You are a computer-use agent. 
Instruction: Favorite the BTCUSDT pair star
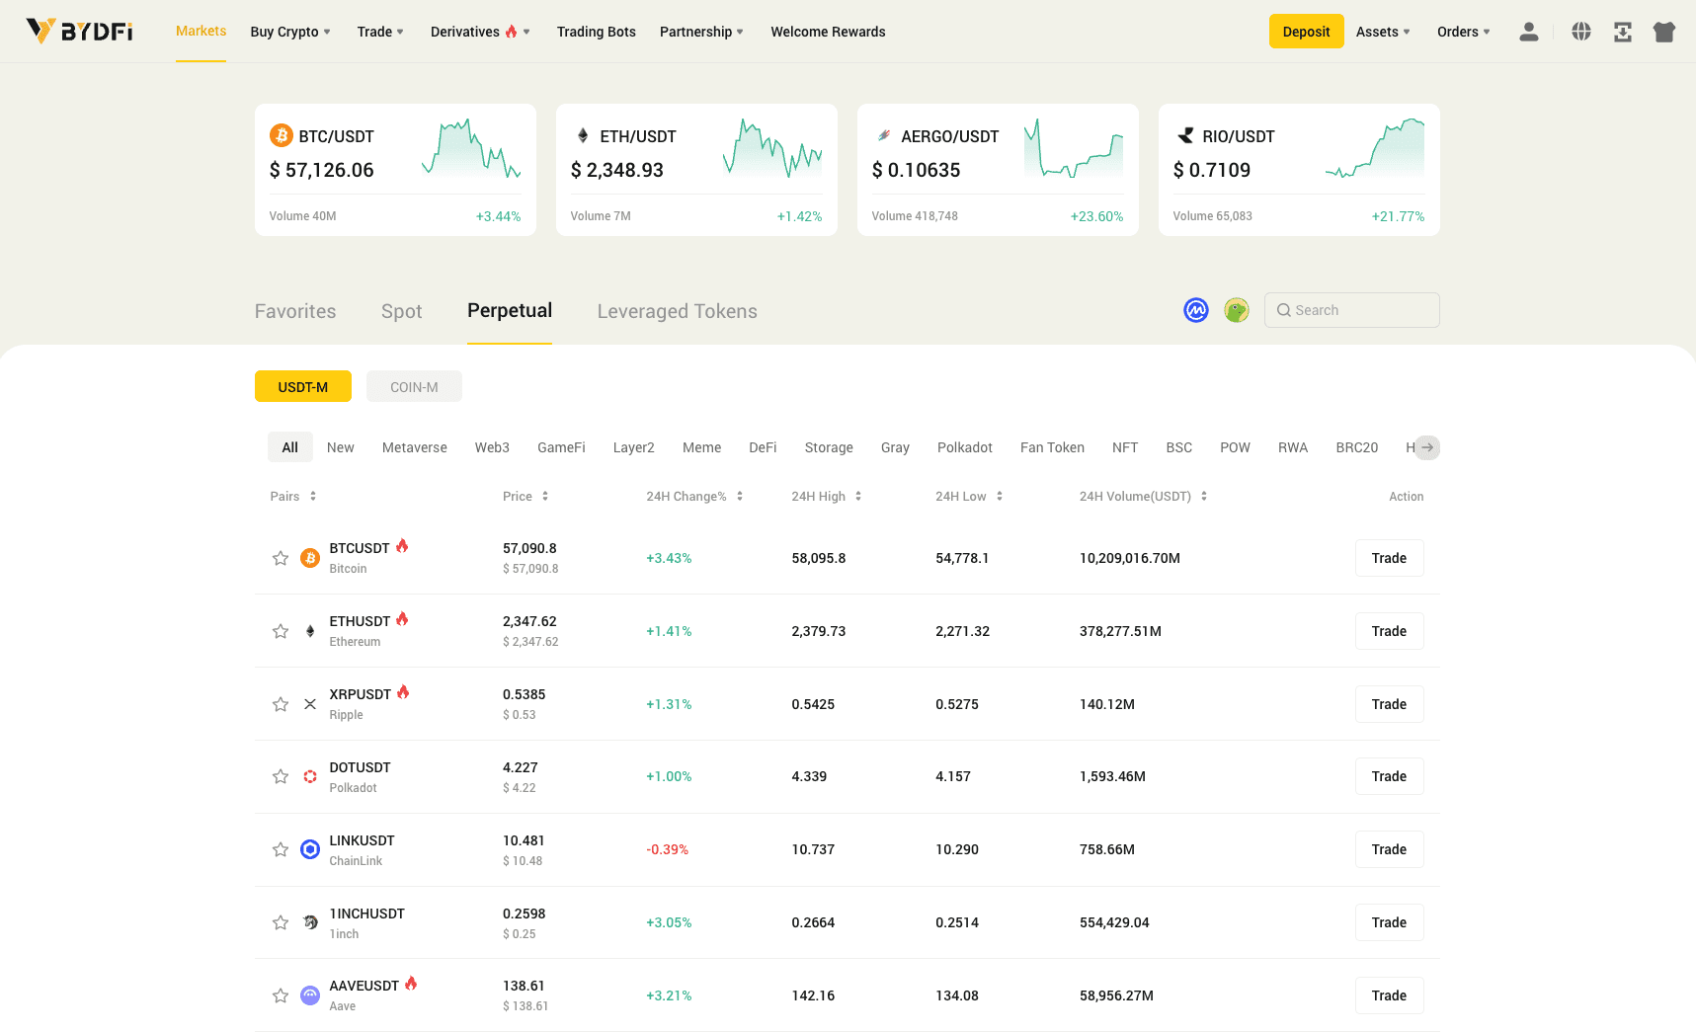pyautogui.click(x=280, y=557)
